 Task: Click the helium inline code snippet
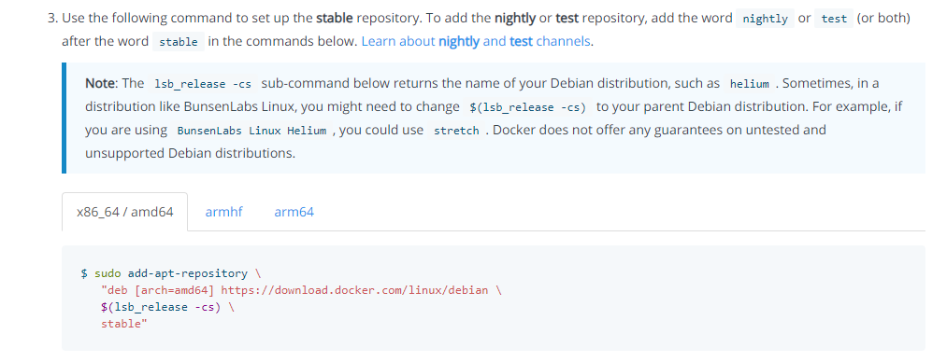750,84
